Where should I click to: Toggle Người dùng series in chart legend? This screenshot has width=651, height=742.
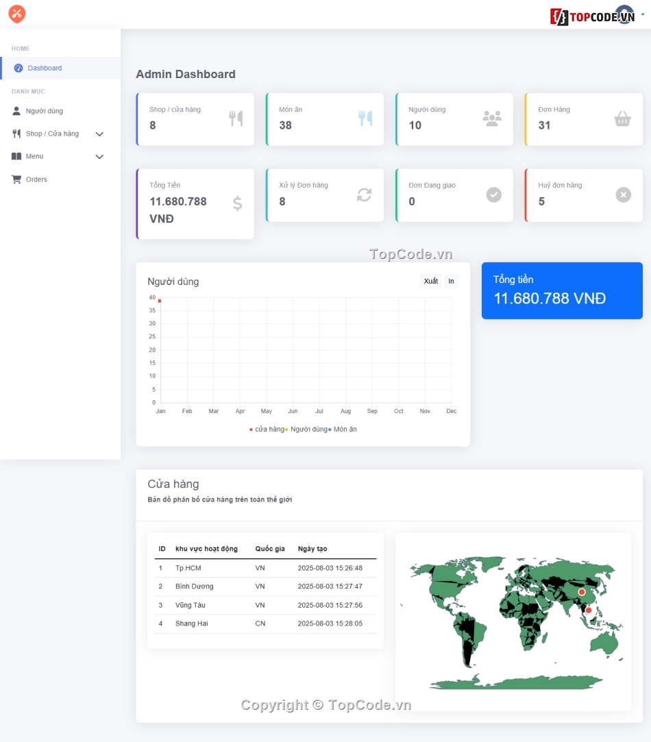click(306, 429)
